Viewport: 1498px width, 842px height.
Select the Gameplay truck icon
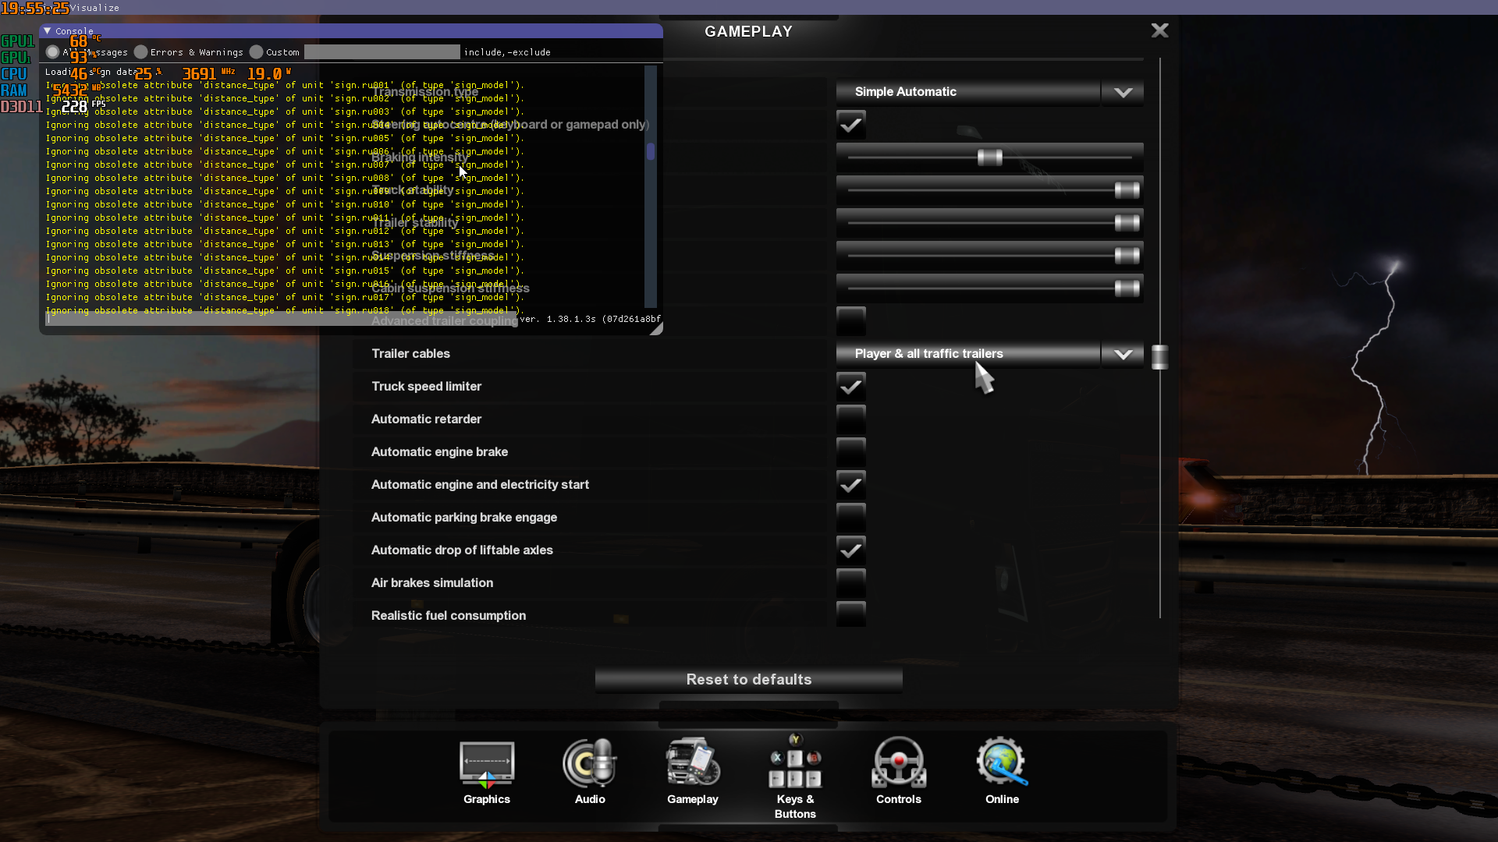[x=693, y=762]
